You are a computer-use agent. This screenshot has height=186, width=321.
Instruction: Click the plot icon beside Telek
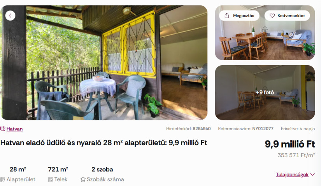tap(51, 179)
